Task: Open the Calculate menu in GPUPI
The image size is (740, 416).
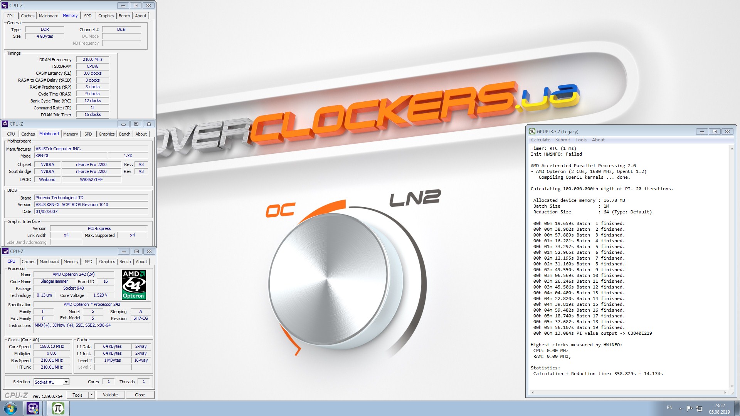Action: click(x=540, y=140)
